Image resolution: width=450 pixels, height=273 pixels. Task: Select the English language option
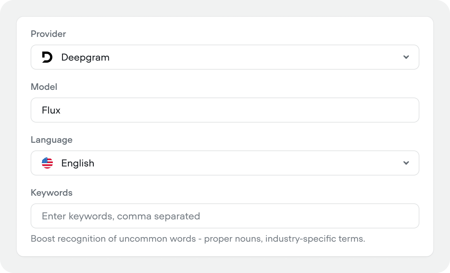pos(78,163)
